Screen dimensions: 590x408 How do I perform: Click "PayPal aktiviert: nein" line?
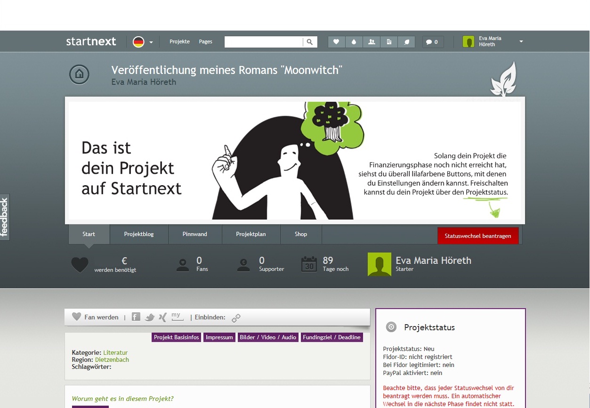tap(412, 373)
